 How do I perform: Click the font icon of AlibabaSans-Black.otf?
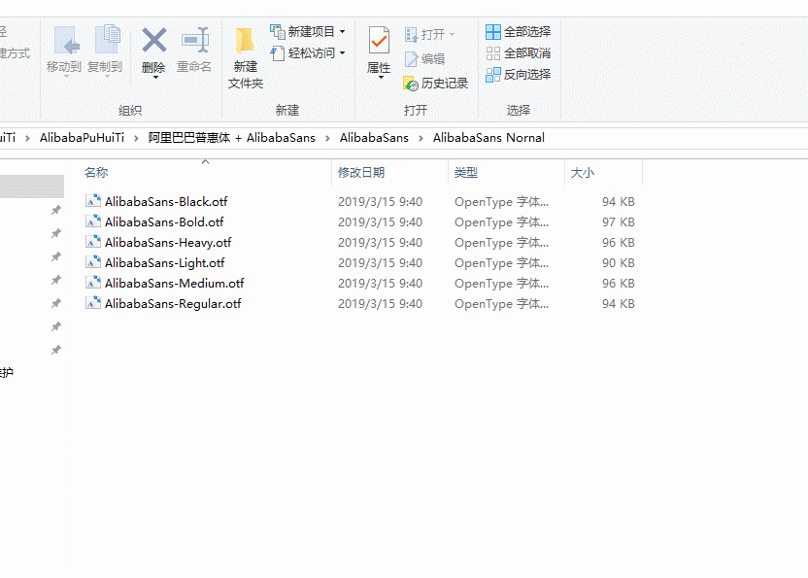point(93,200)
